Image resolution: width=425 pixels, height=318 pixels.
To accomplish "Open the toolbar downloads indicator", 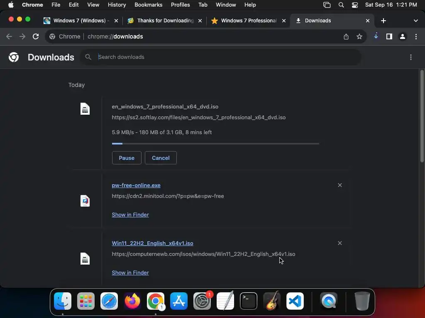I will pyautogui.click(x=376, y=36).
